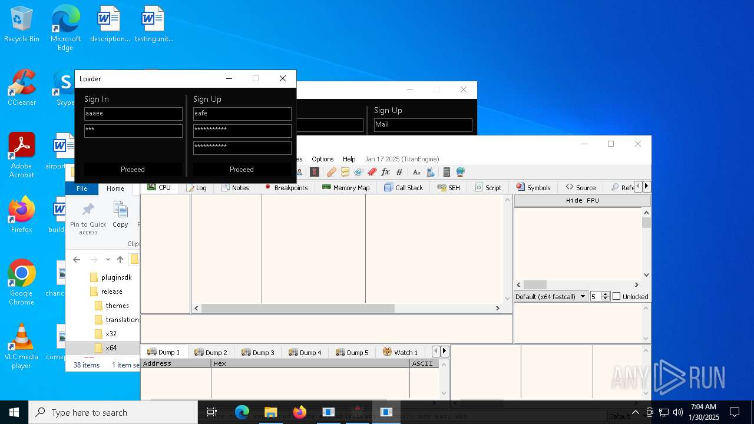Image resolution: width=754 pixels, height=424 pixels.
Task: Select the Dump 5 tab
Action: click(352, 352)
